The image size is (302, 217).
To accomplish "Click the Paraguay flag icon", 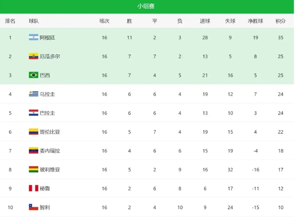I will click(33, 113).
